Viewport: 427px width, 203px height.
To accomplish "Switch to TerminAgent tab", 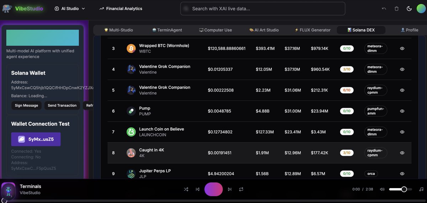I will tap(167, 30).
